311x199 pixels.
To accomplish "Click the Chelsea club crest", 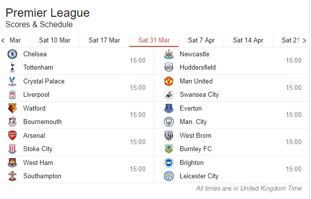I will click(12, 54).
